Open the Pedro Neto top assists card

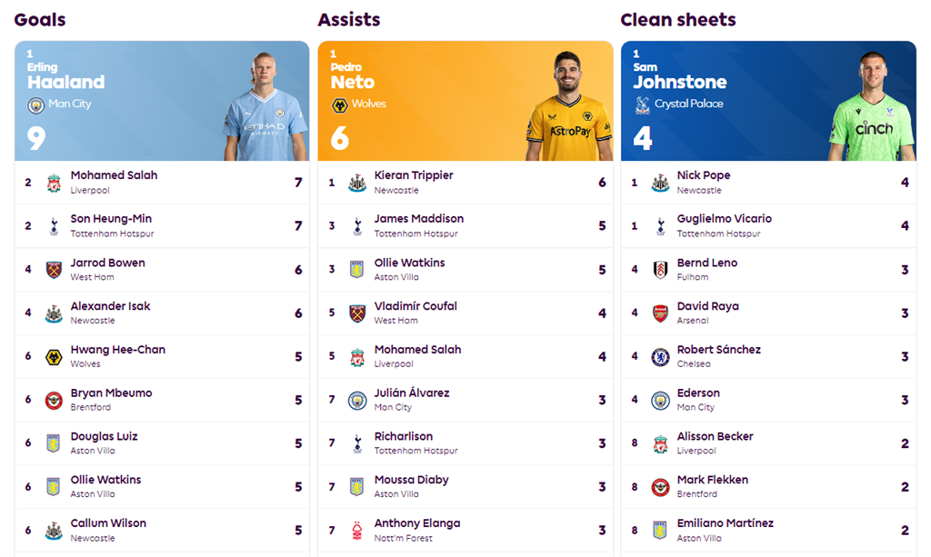(465, 101)
